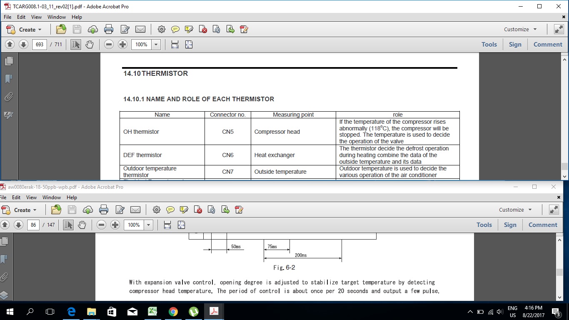This screenshot has height=320, width=569.
Task: Open Excel from the taskbar
Action: pyautogui.click(x=153, y=311)
